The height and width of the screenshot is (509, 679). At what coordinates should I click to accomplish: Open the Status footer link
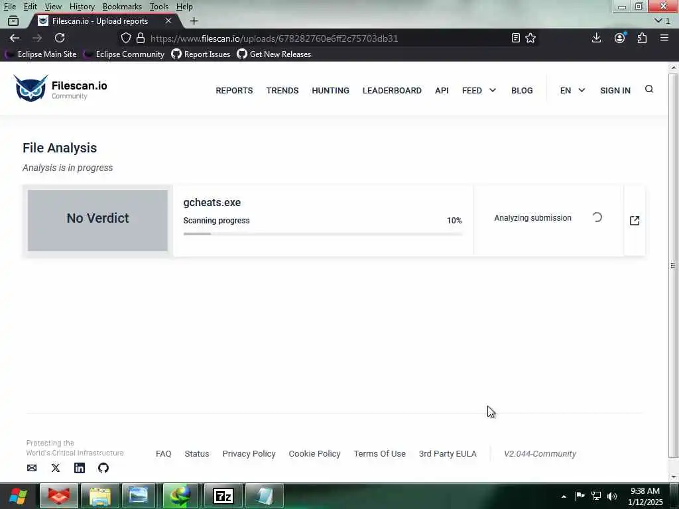tap(196, 453)
